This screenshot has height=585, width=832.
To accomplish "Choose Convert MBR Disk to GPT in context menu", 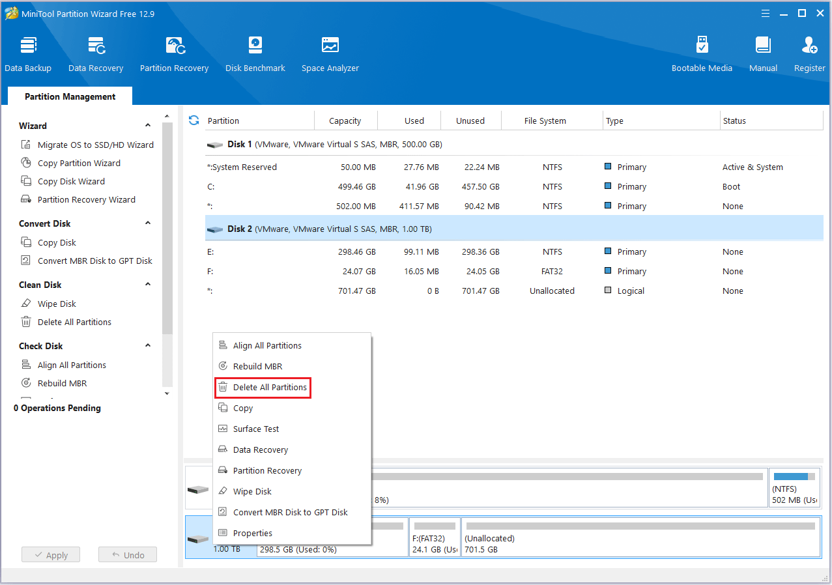I will [292, 512].
